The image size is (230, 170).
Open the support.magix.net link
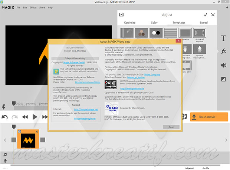tap(86, 109)
